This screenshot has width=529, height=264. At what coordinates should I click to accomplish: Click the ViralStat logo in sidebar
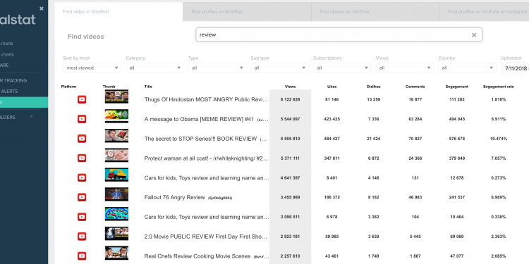coord(18,20)
